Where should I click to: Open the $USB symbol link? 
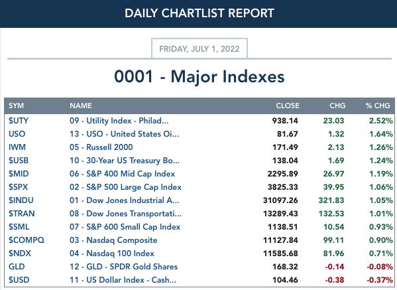click(19, 161)
